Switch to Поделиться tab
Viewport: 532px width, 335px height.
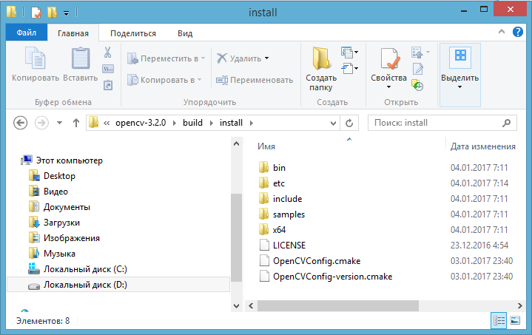point(133,33)
